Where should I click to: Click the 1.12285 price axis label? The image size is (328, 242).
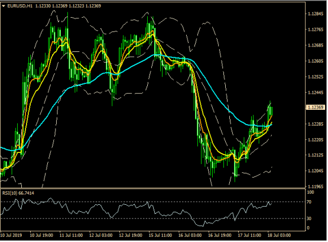point(316,125)
